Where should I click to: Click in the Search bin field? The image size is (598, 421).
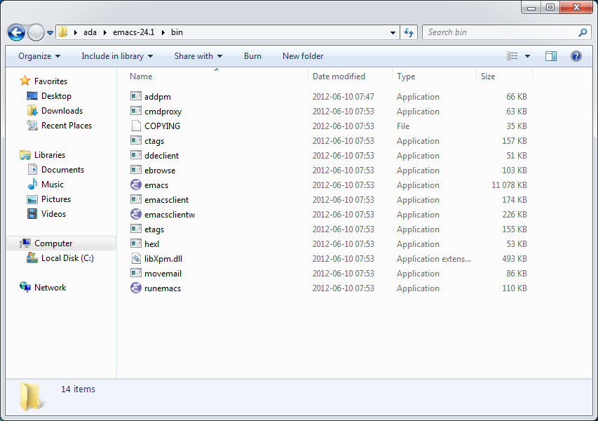[x=500, y=32]
